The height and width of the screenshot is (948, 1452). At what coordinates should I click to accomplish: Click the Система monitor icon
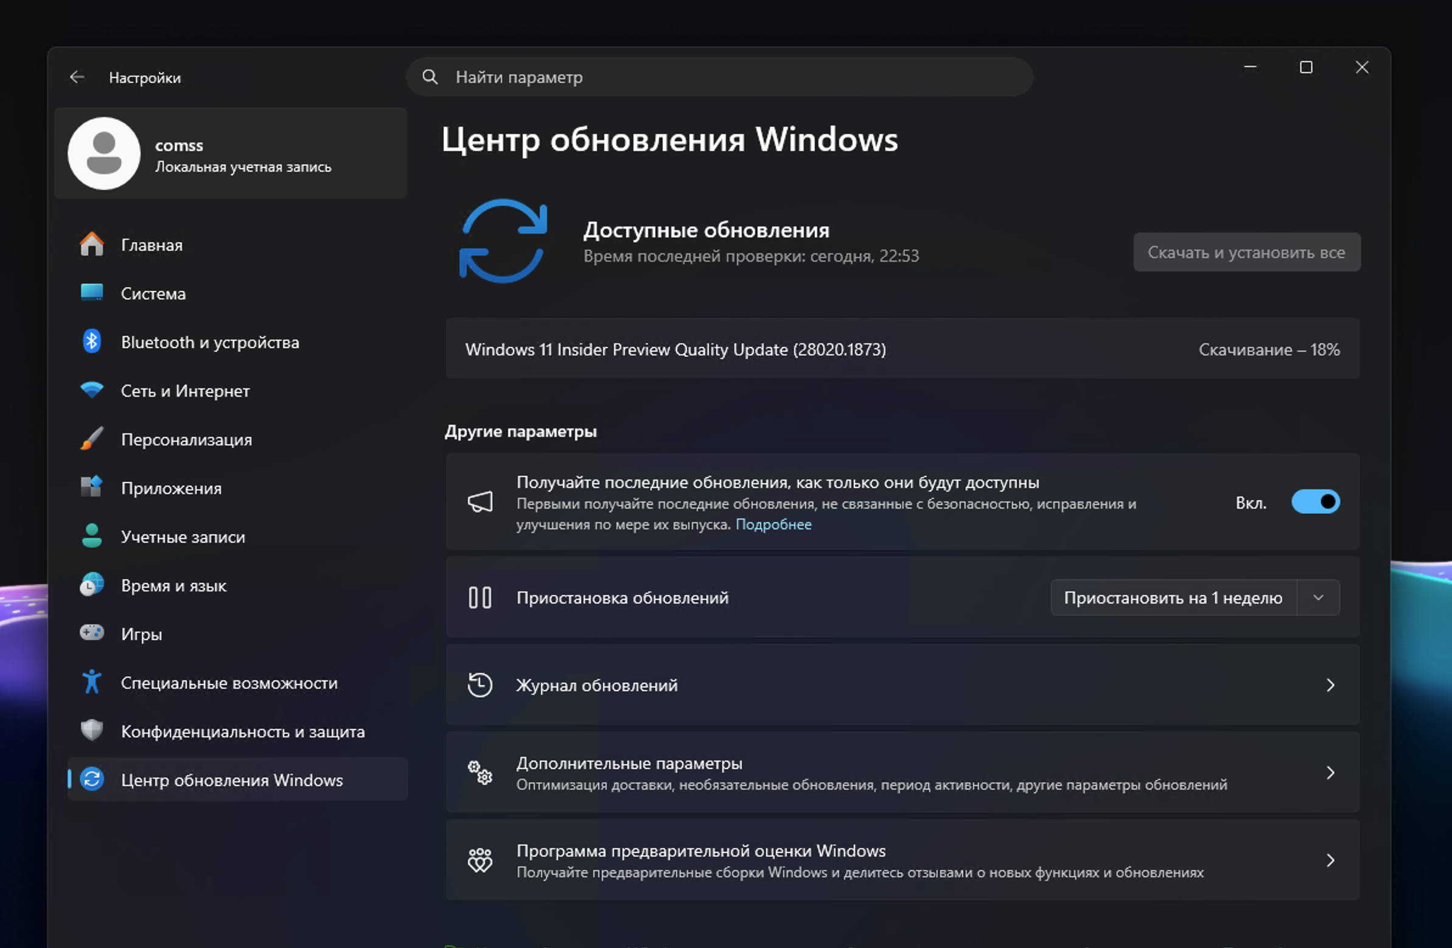click(x=92, y=293)
